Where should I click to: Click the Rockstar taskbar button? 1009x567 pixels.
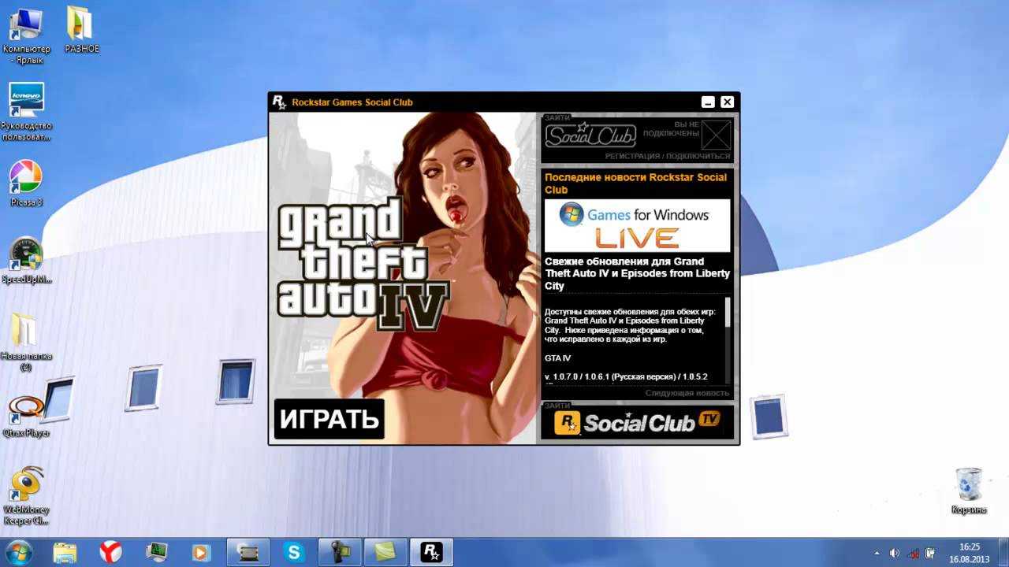[431, 552]
